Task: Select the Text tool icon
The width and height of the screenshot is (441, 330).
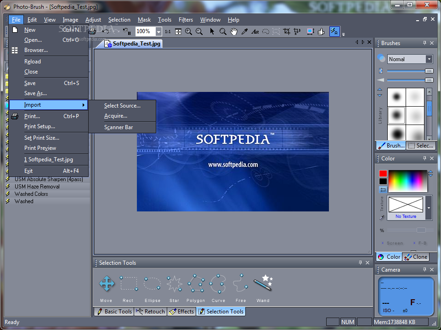Action: click(x=255, y=32)
